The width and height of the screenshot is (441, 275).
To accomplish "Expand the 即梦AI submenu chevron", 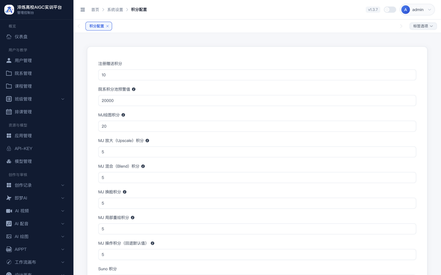I will click(x=63, y=198).
